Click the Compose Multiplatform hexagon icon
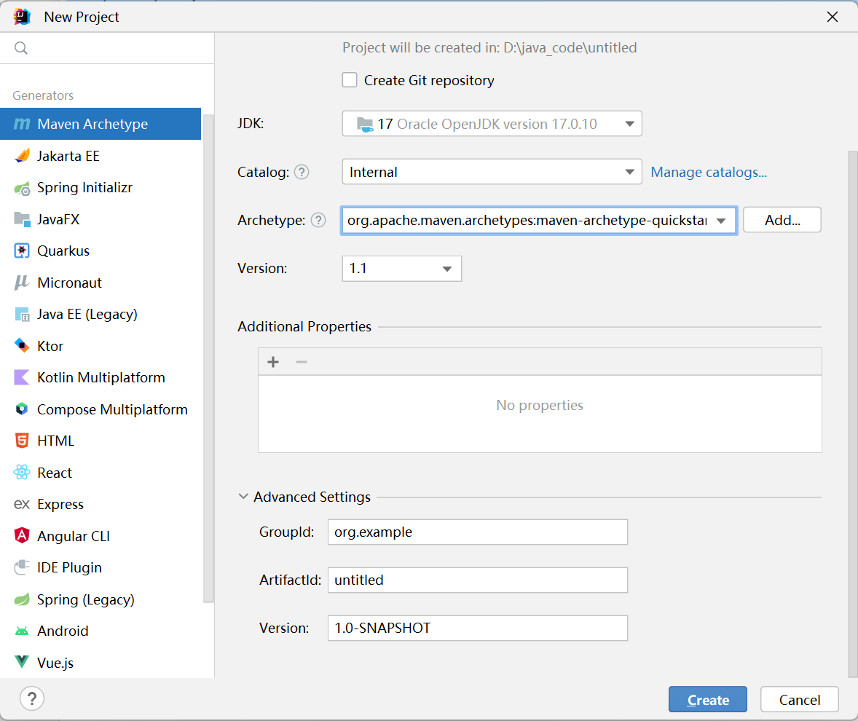The image size is (858, 721). 22,409
